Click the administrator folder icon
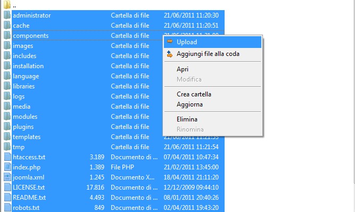The width and height of the screenshot is (355, 212). pyautogui.click(x=7, y=15)
